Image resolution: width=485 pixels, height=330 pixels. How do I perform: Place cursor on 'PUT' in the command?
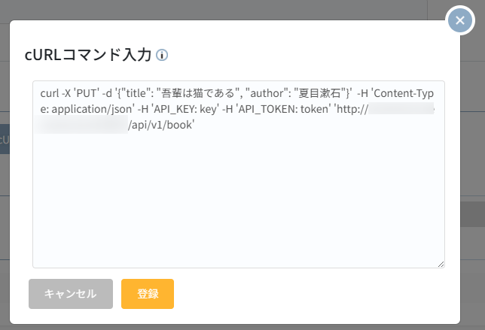pos(87,93)
